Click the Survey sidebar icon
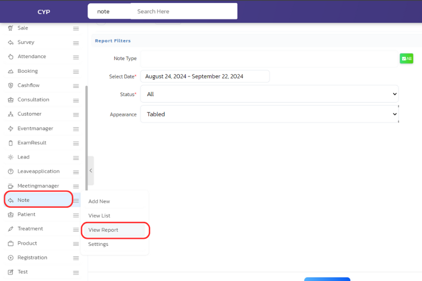 pyautogui.click(x=11, y=42)
